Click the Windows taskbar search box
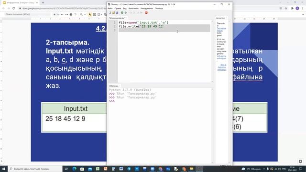 click(35, 169)
